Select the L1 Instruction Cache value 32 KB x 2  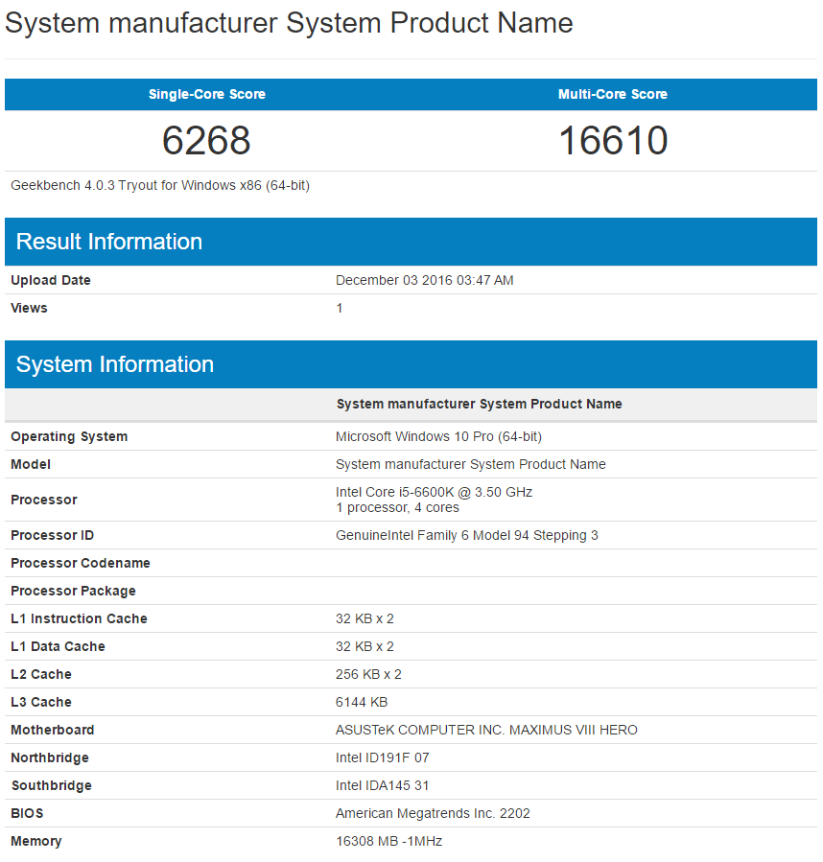(364, 619)
